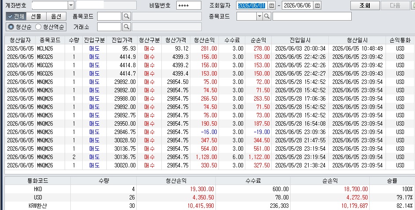Image resolution: width=415 pixels, height=210 pixels.
Task: Click the 순손익 column header in the upper table
Action: [x=258, y=40]
